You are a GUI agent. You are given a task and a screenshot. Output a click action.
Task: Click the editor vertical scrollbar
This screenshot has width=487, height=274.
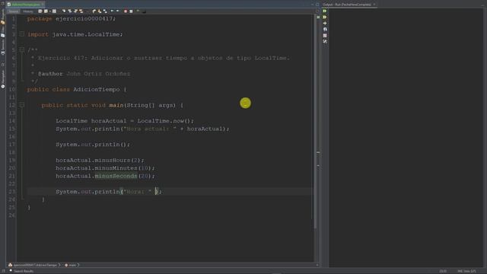coord(315,121)
